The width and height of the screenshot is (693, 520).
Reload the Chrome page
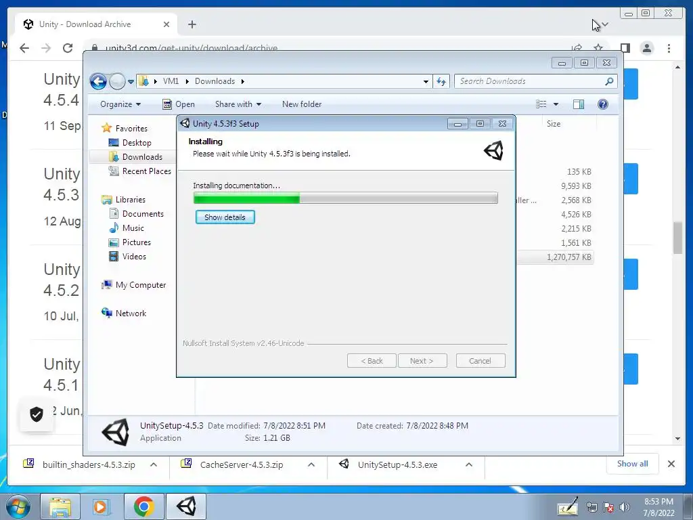[x=68, y=48]
